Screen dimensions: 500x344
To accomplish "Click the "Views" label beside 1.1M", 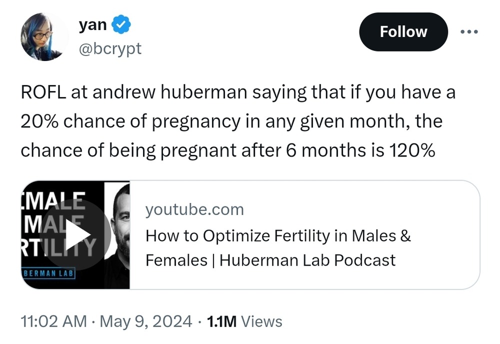I will [x=261, y=321].
